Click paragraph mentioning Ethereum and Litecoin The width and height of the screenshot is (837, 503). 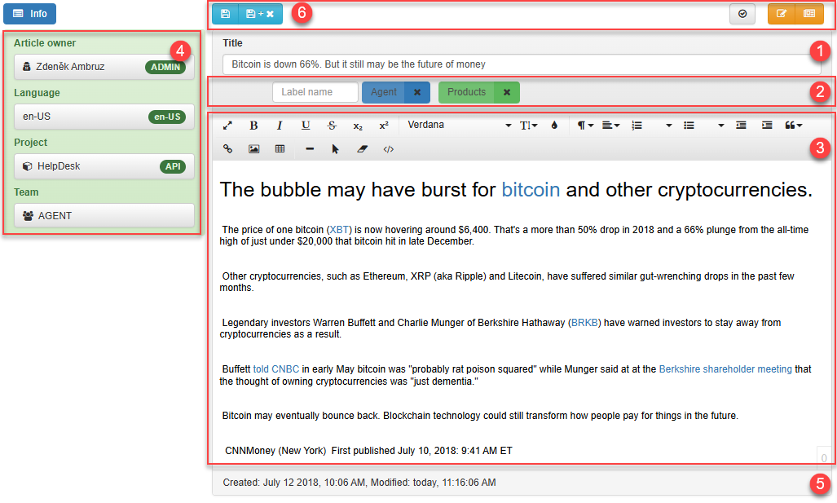508,282
